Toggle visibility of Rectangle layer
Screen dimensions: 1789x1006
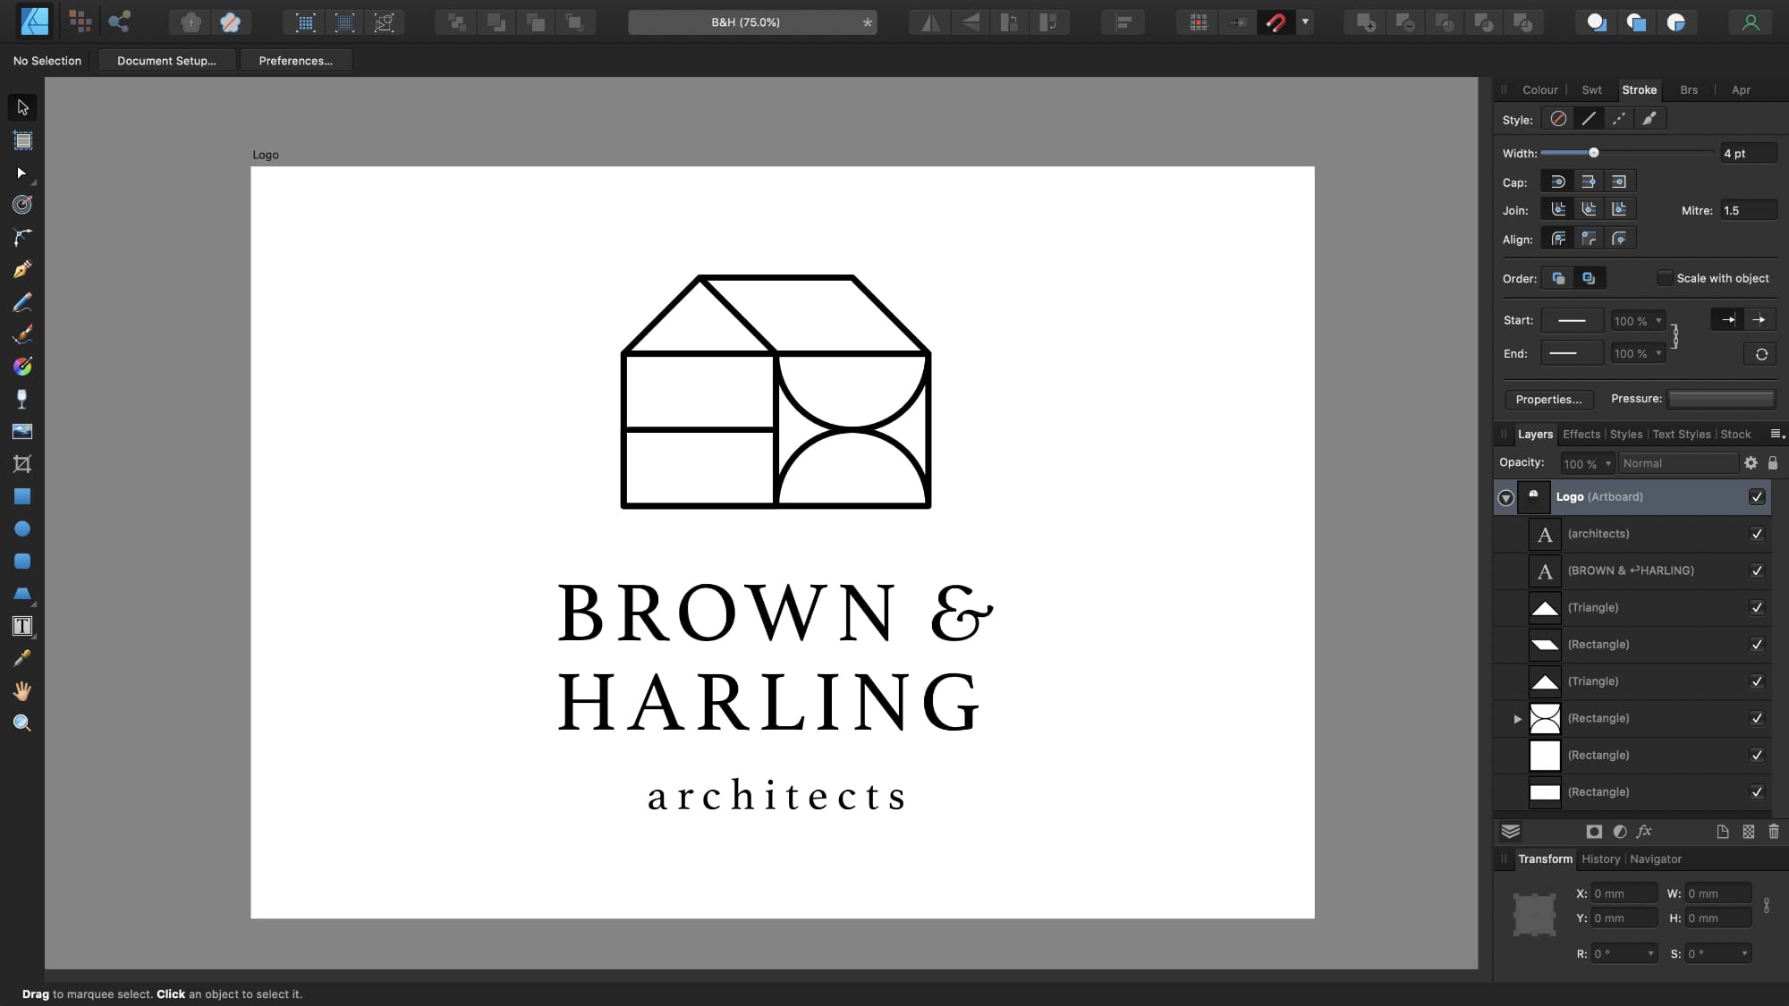[1759, 644]
